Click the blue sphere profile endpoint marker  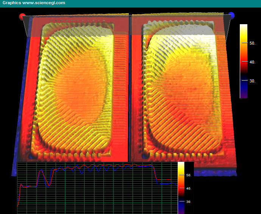pyautogui.click(x=231, y=16)
